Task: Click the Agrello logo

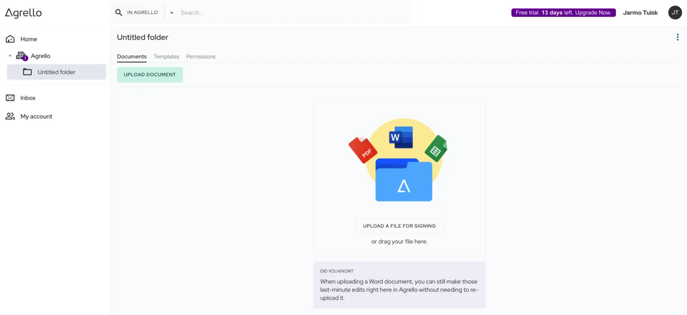Action: (x=23, y=13)
